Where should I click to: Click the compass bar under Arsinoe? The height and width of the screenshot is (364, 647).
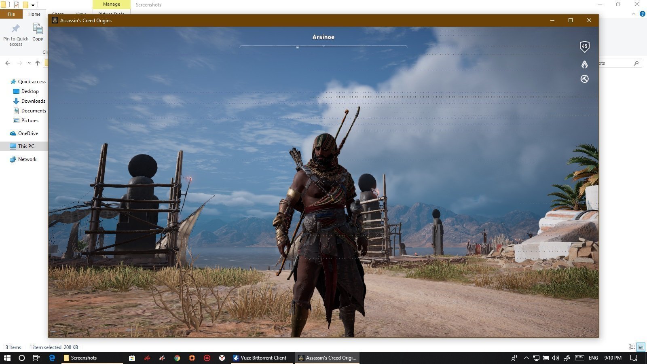pos(323,47)
